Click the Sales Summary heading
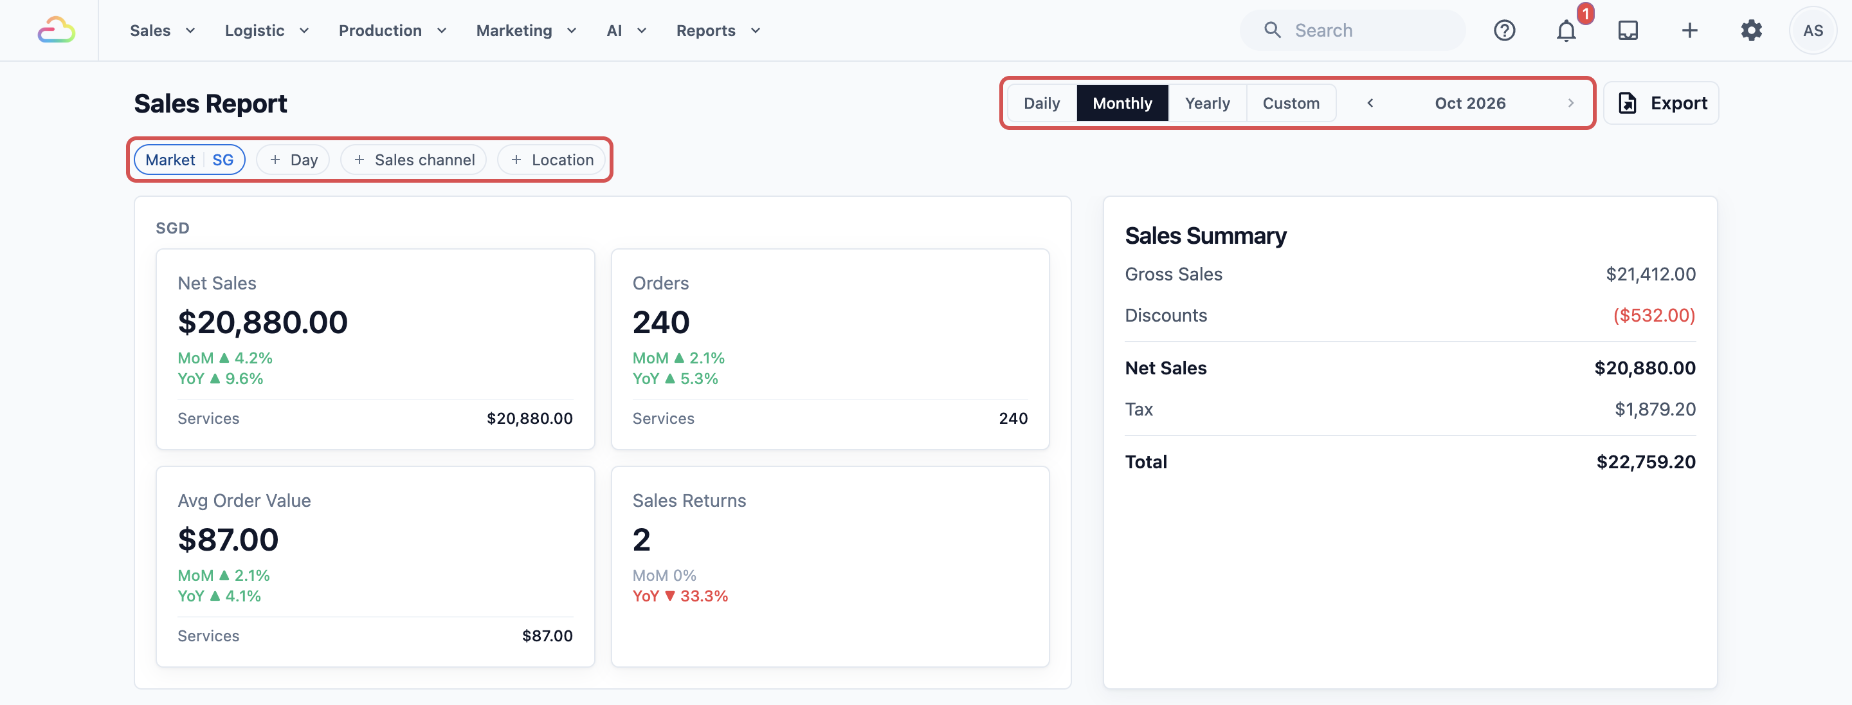The image size is (1852, 705). tap(1206, 236)
